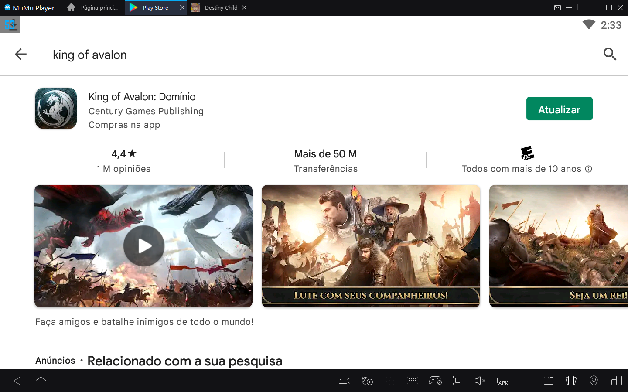Take a screenshot with the crop icon
This screenshot has width=628, height=392.
pyautogui.click(x=526, y=381)
